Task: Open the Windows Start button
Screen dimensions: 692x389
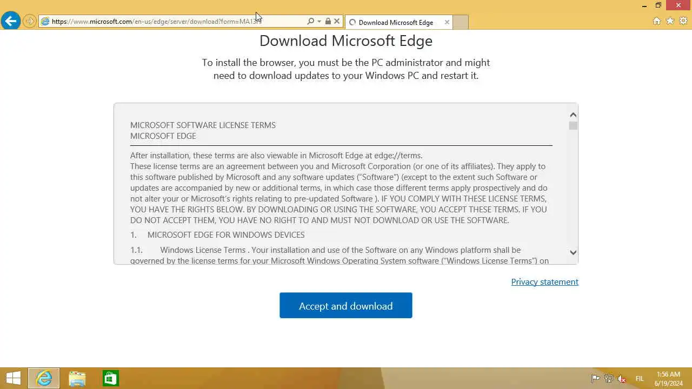Action: 14,378
